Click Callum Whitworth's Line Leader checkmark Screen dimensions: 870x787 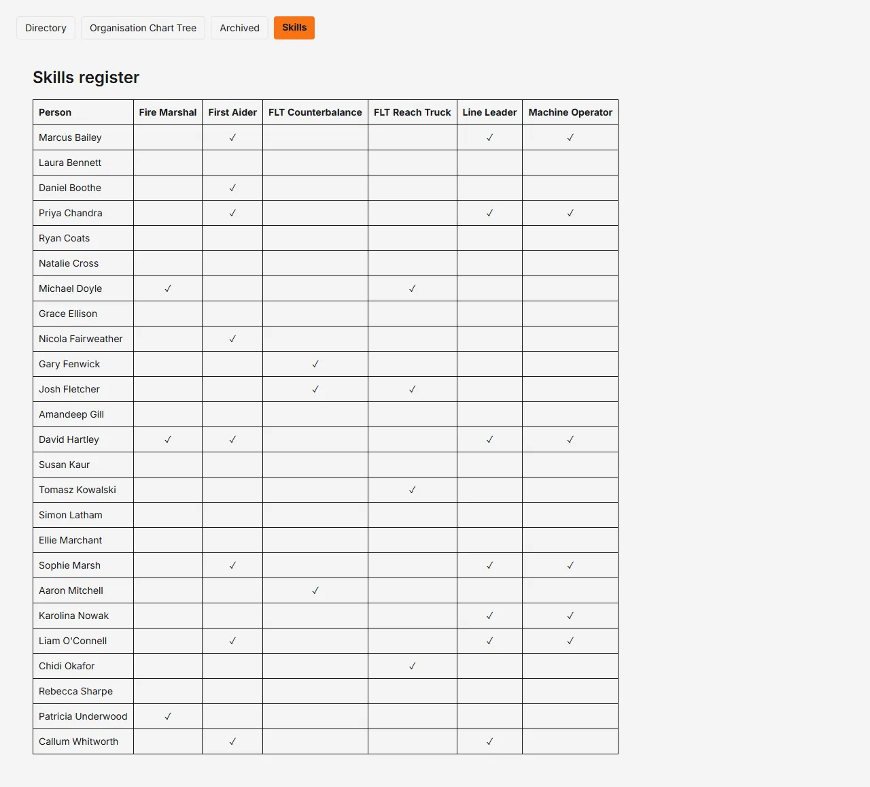(x=489, y=741)
